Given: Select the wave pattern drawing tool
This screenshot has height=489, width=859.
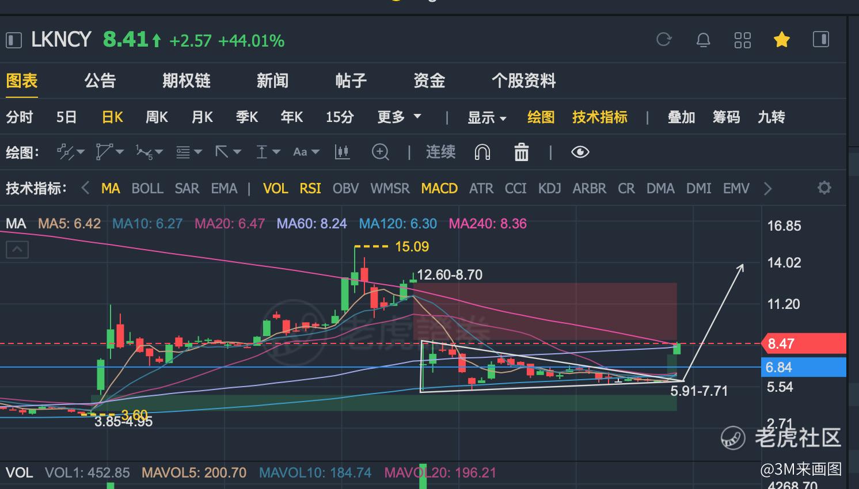Looking at the screenshot, I should [x=144, y=152].
